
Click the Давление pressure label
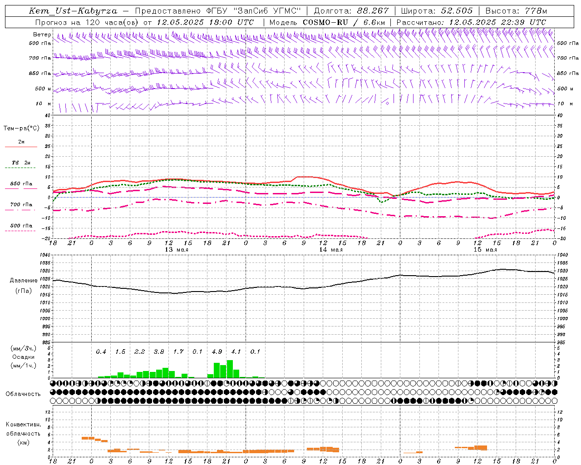23,281
